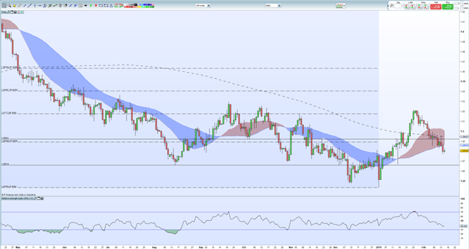Viewport: 469px width, 249px height.
Task: Open the Price indicator settings wrench
Action: (9, 12)
